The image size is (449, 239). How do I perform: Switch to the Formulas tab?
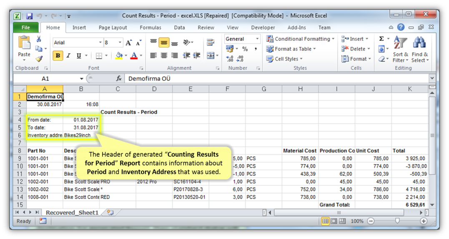151,27
